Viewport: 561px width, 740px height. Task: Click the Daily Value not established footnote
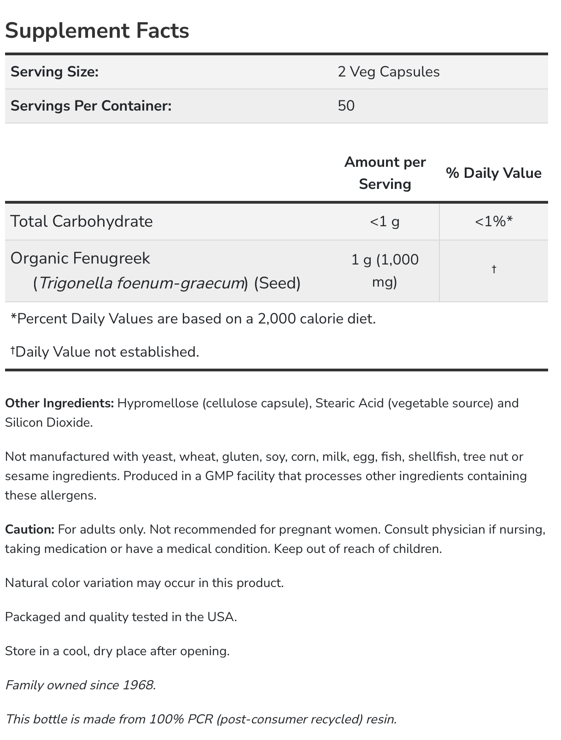[105, 352]
